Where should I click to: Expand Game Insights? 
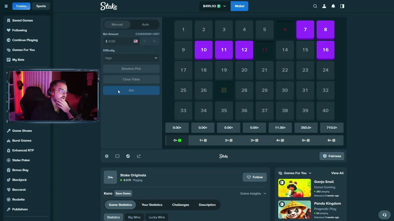pos(253,194)
